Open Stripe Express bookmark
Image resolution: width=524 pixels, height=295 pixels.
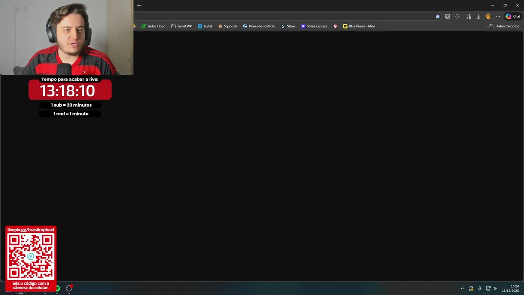click(x=314, y=26)
